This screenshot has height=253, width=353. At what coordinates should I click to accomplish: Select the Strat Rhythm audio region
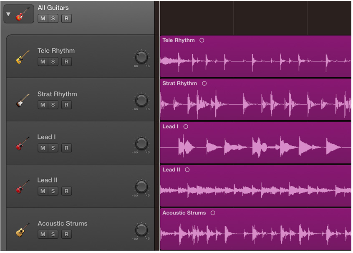tap(256, 100)
